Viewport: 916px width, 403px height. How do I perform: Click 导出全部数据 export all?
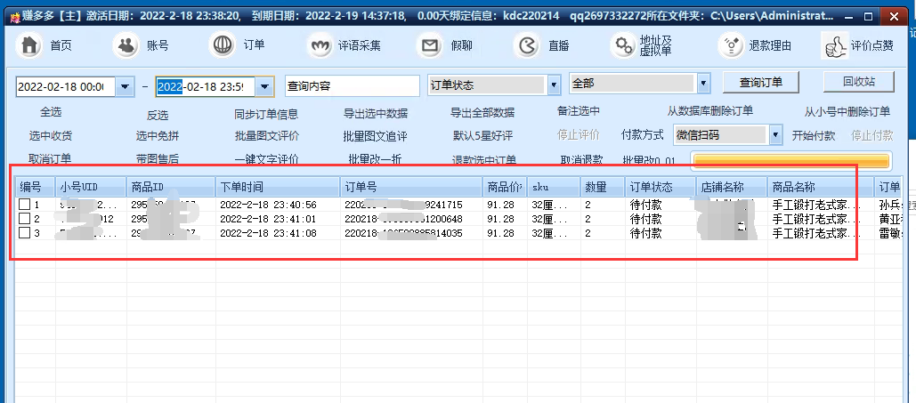[482, 112]
